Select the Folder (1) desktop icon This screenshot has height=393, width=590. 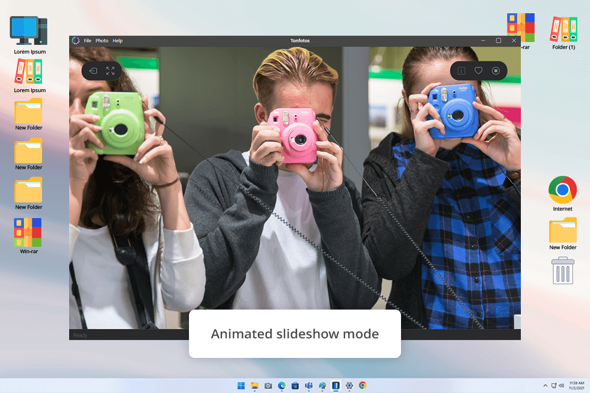click(x=563, y=33)
